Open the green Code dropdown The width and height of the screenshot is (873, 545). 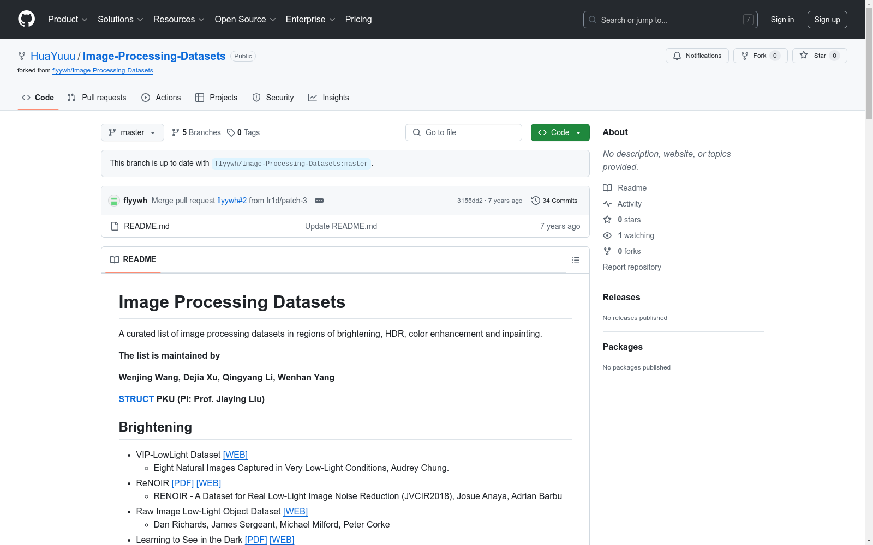[560, 132]
